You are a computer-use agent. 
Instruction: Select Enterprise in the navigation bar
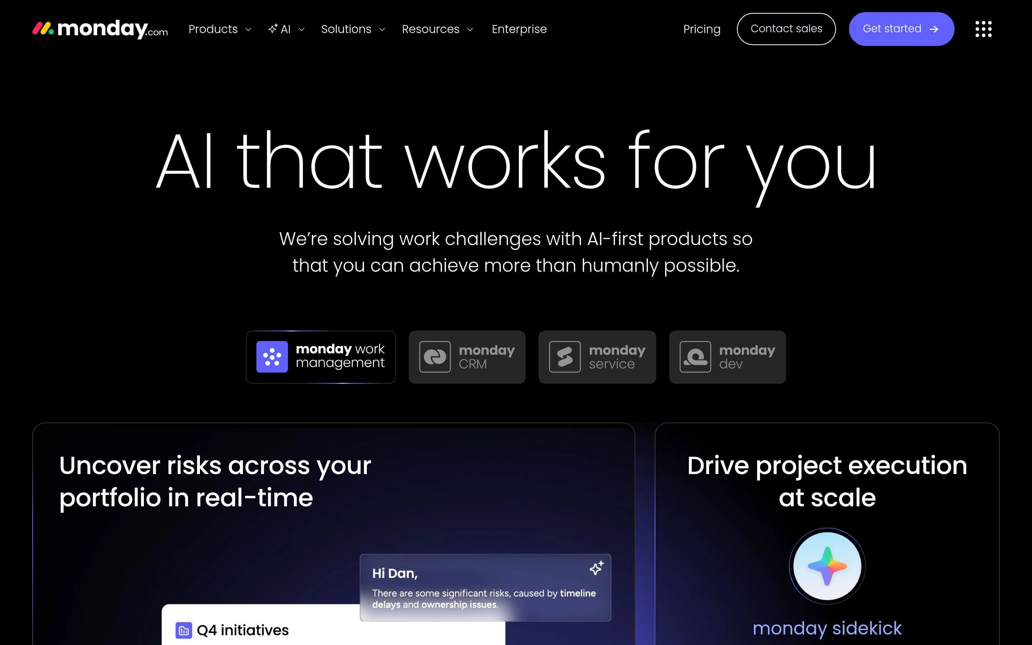(x=519, y=29)
